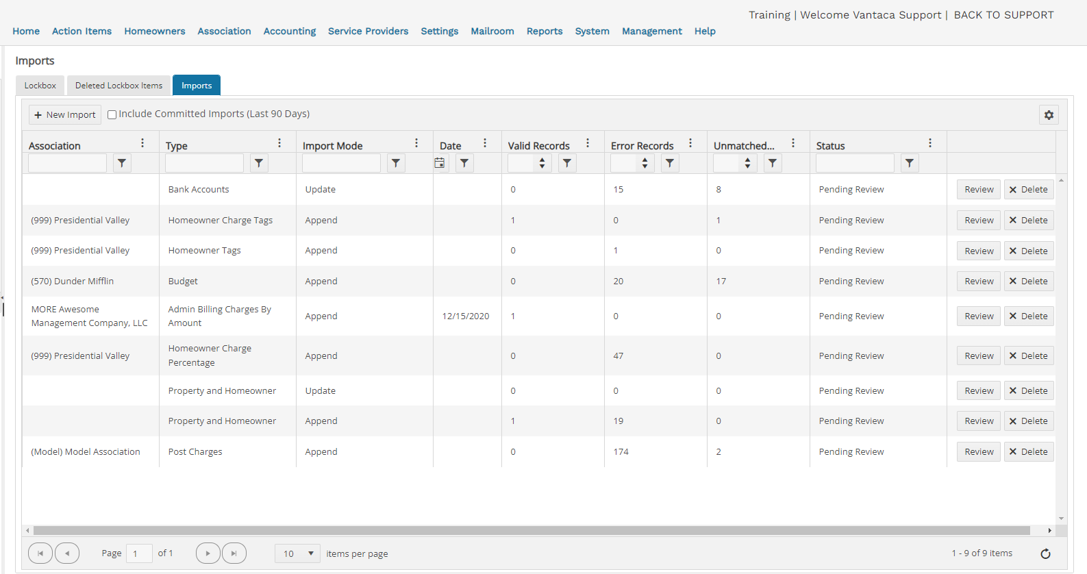Delete the Post Charges import

(1029, 452)
